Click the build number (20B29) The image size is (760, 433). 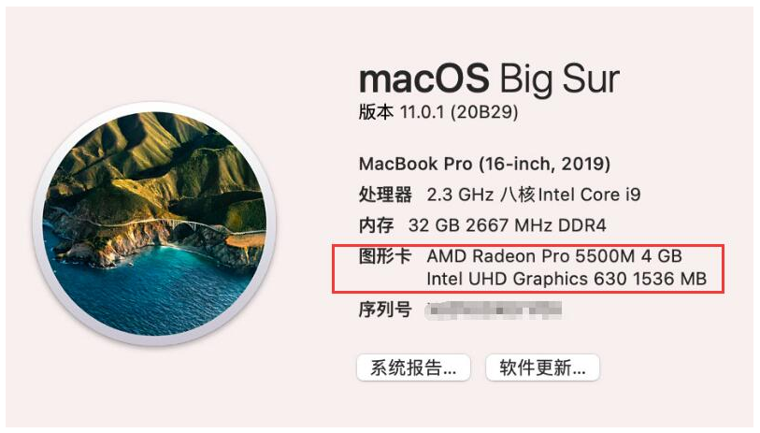pyautogui.click(x=484, y=112)
